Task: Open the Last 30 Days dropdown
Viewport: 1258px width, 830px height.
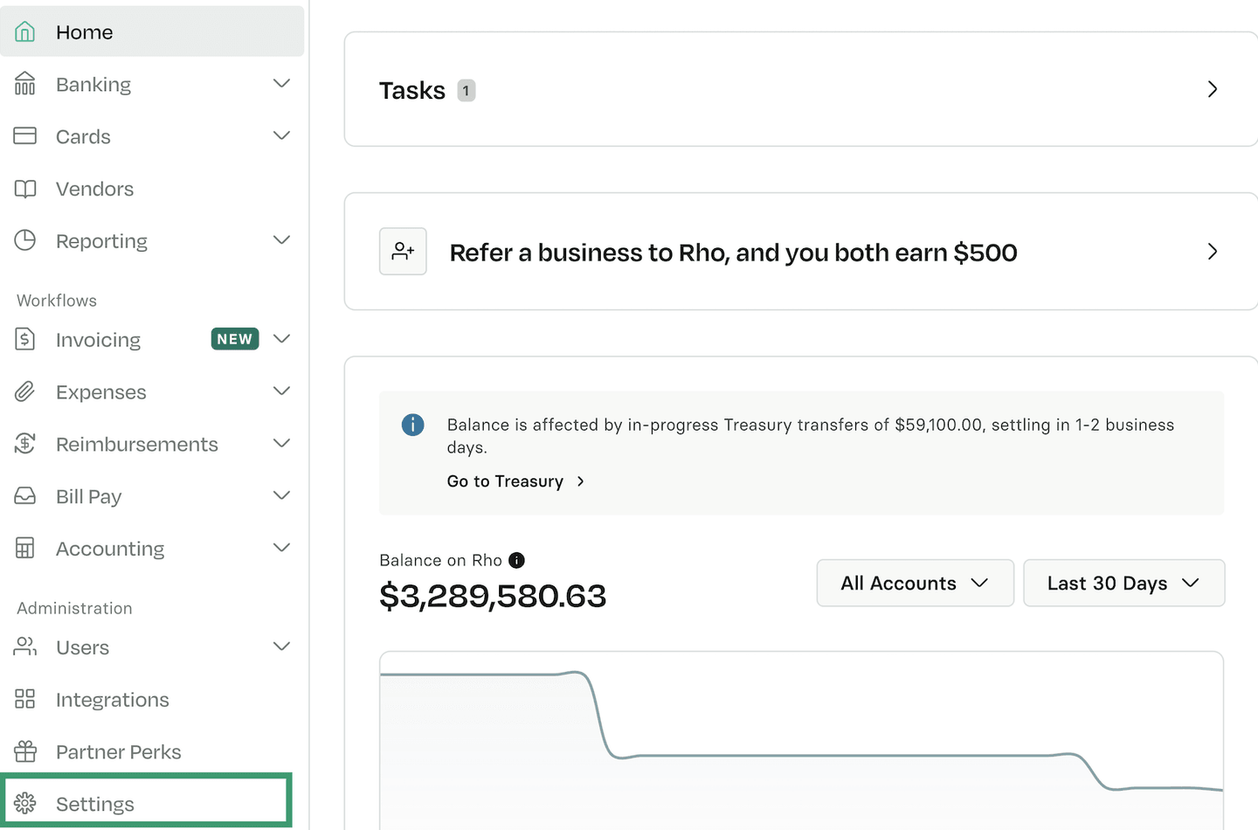Action: click(1123, 583)
